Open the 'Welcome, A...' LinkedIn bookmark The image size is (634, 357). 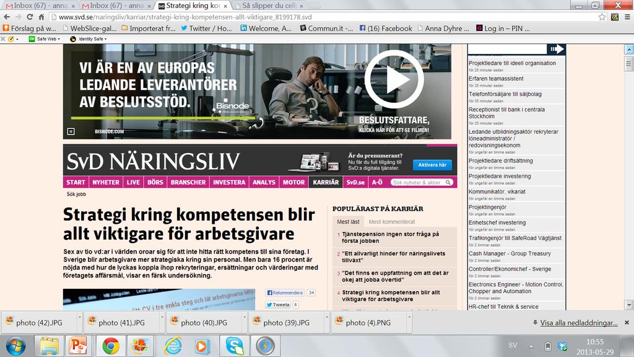[x=266, y=29]
